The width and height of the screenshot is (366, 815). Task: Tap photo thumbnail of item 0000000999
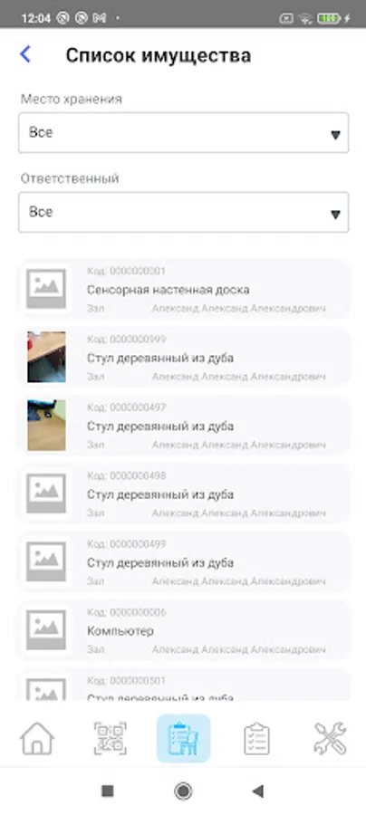click(46, 357)
